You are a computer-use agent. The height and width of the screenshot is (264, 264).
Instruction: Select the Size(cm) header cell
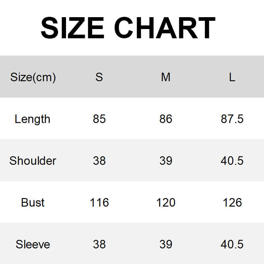tap(33, 77)
